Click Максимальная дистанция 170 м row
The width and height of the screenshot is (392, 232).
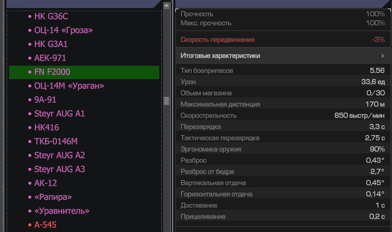click(283, 104)
